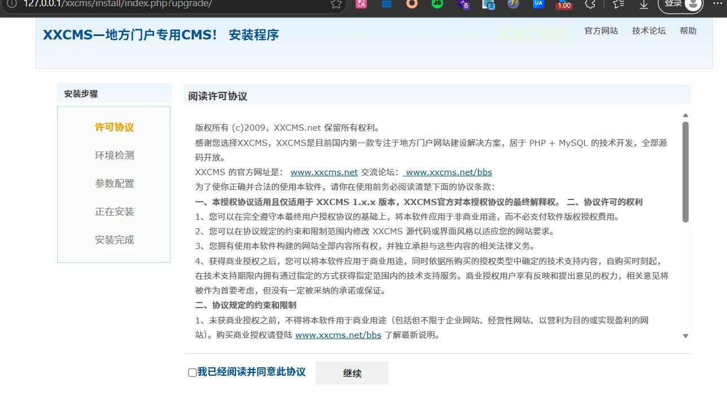The height and width of the screenshot is (409, 727).
Task: Select the 许可协议 install step
Action: pyautogui.click(x=114, y=127)
